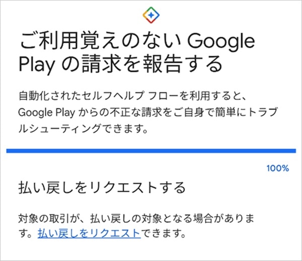Click the 100% progress label

(x=278, y=168)
